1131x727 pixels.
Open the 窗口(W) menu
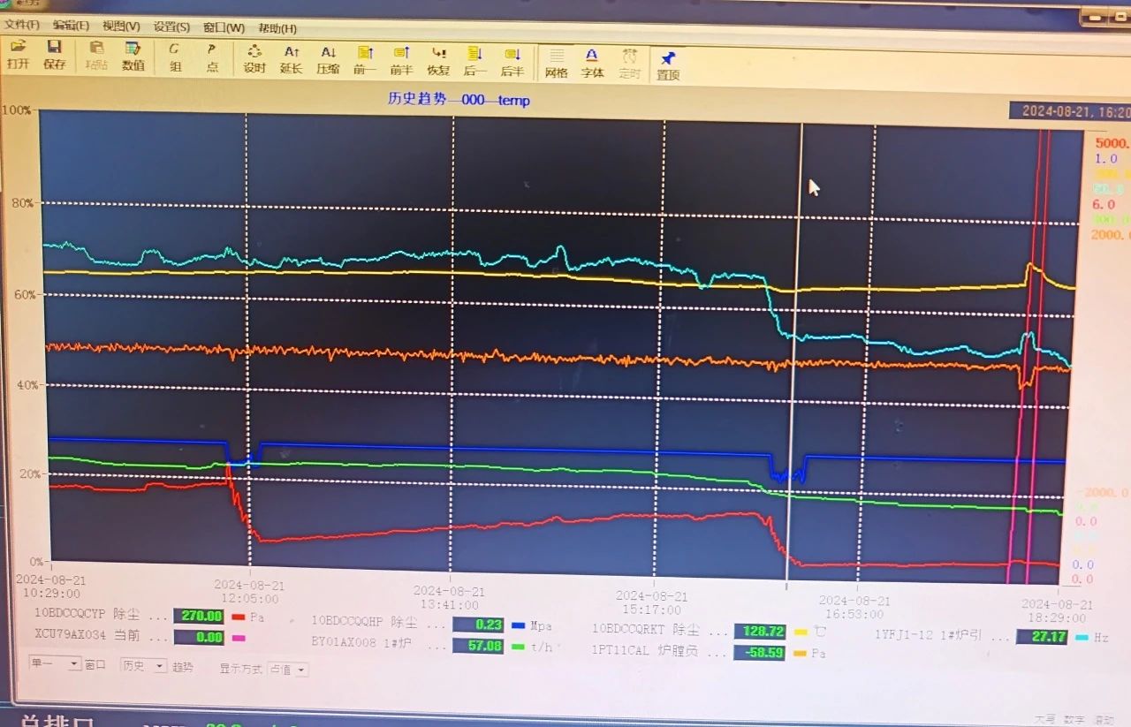pyautogui.click(x=224, y=27)
